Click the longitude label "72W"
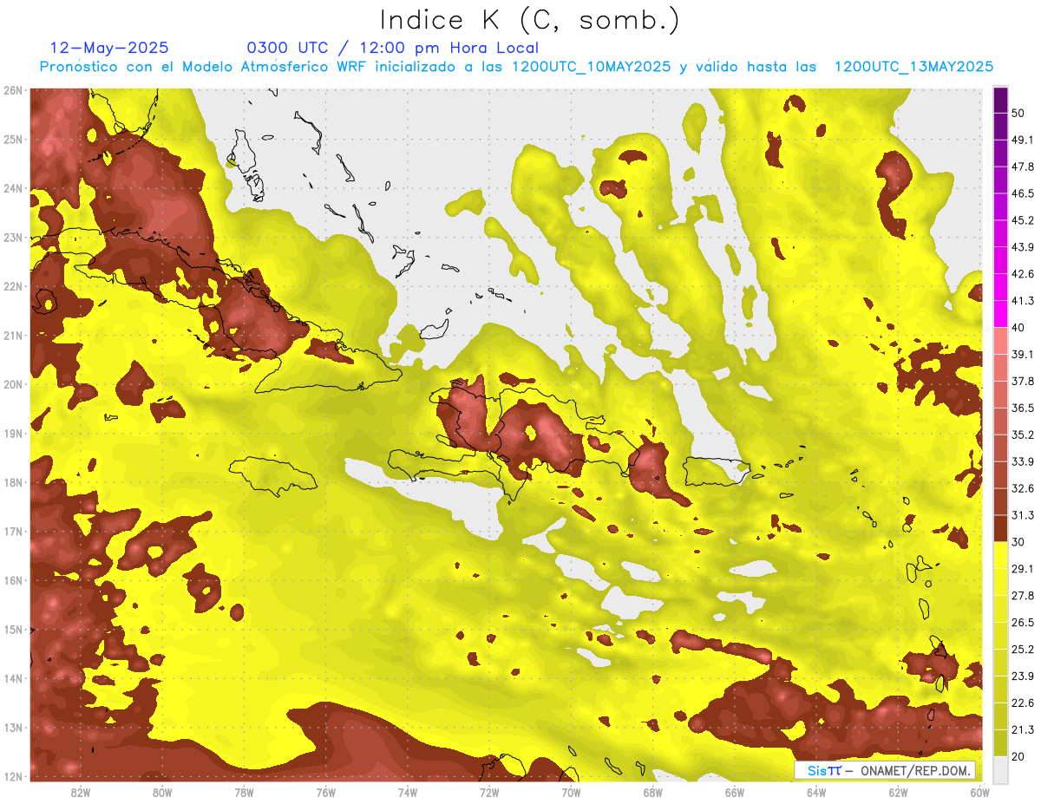The image size is (1041, 804). pos(489,793)
